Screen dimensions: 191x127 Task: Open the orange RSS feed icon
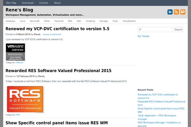pos(176,12)
